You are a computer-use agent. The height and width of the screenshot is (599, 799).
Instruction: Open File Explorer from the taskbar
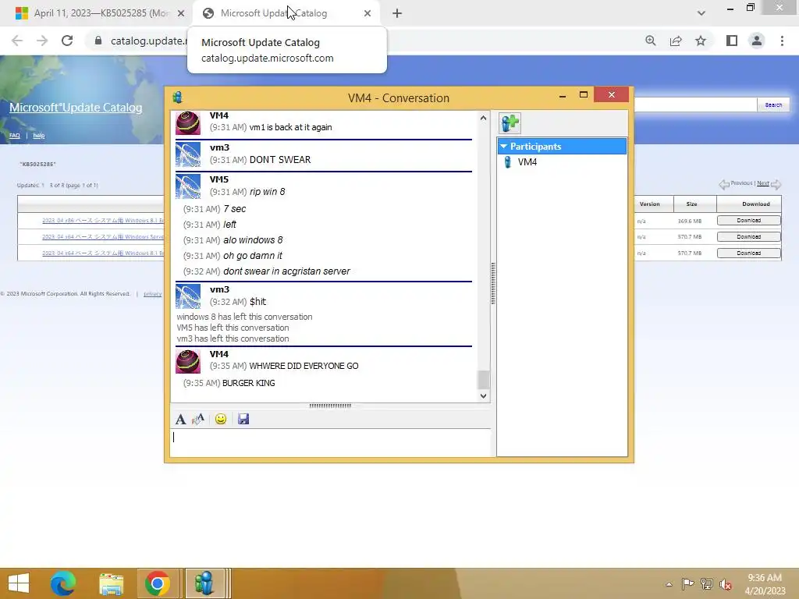coord(111,583)
